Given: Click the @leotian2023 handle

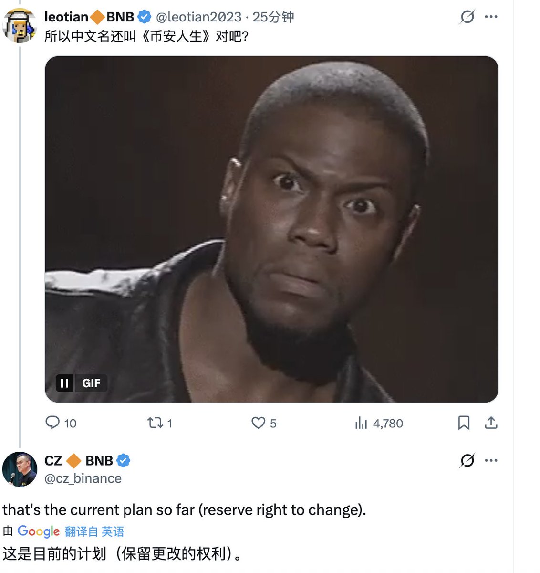Looking at the screenshot, I should 198,17.
